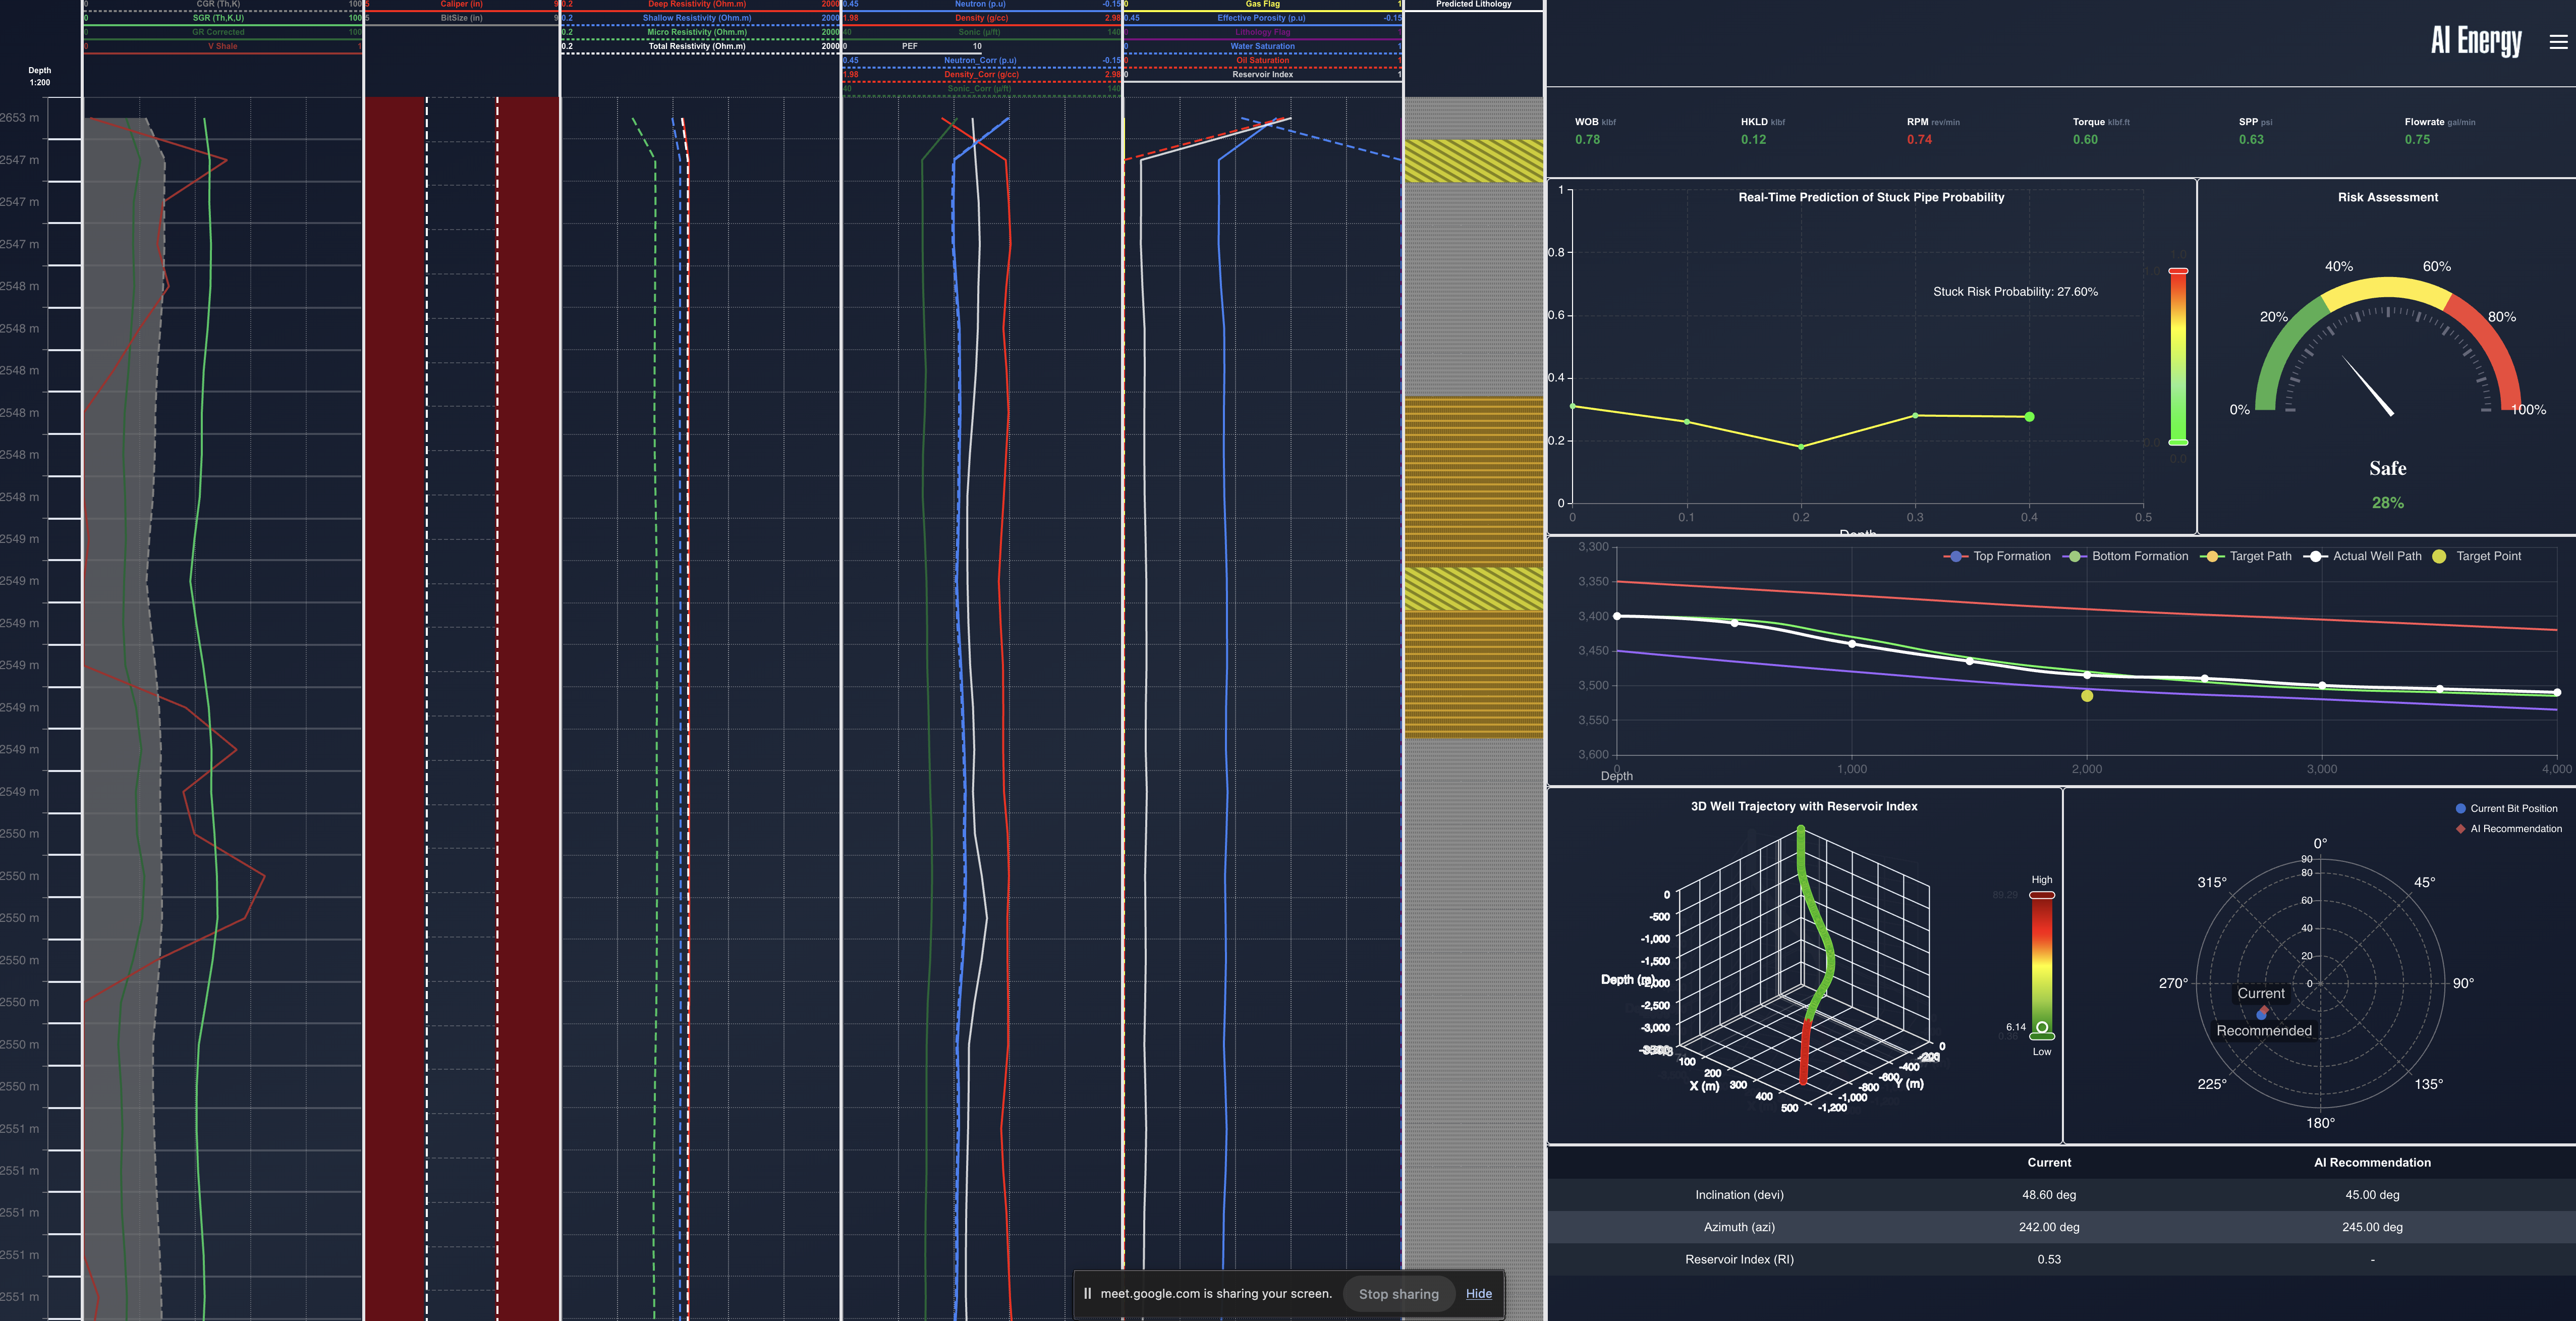Toggle the AI Recommendation legend entry in the polar chart
Image resolution: width=2576 pixels, height=1321 pixels.
click(x=2508, y=828)
